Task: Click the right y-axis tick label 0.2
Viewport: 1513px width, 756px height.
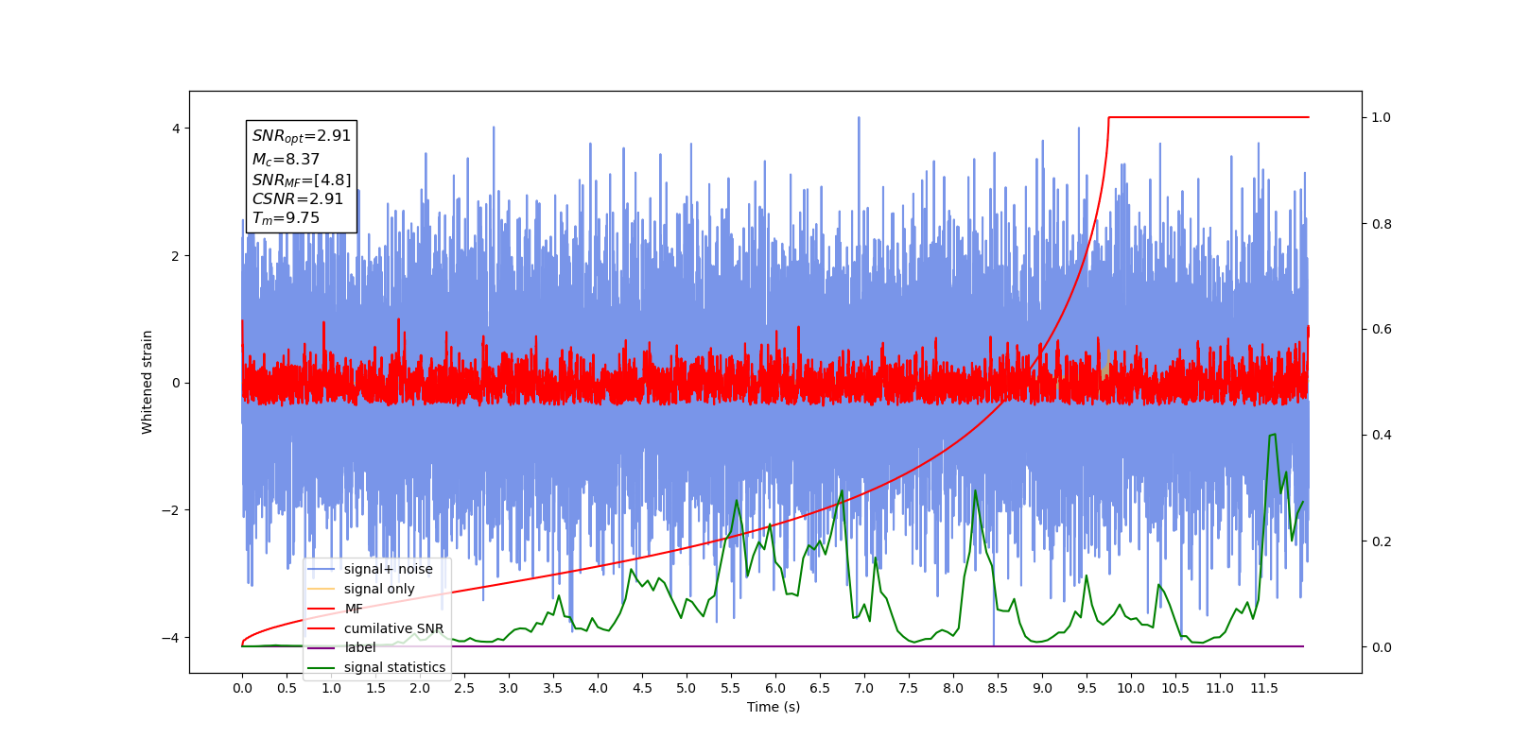Action: (1382, 541)
